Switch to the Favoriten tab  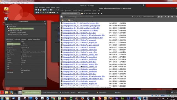tap(24, 39)
